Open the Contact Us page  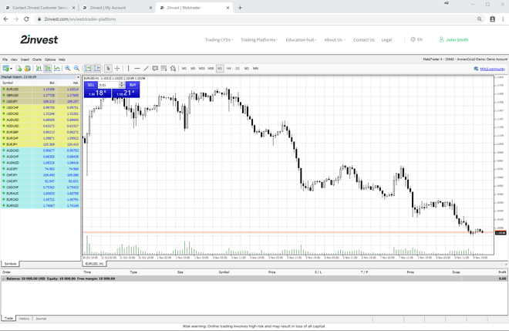(363, 39)
